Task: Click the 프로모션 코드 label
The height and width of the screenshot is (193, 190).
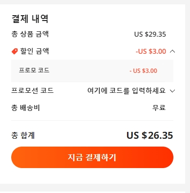Action: [32, 90]
